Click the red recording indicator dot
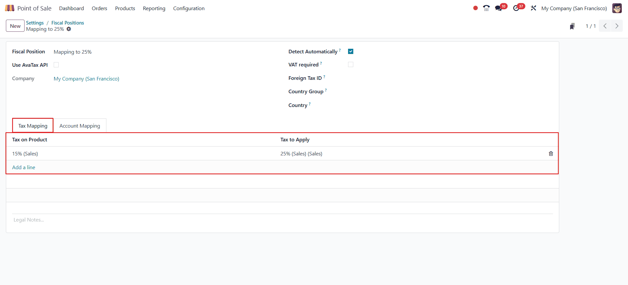Image resolution: width=628 pixels, height=285 pixels. [475, 8]
